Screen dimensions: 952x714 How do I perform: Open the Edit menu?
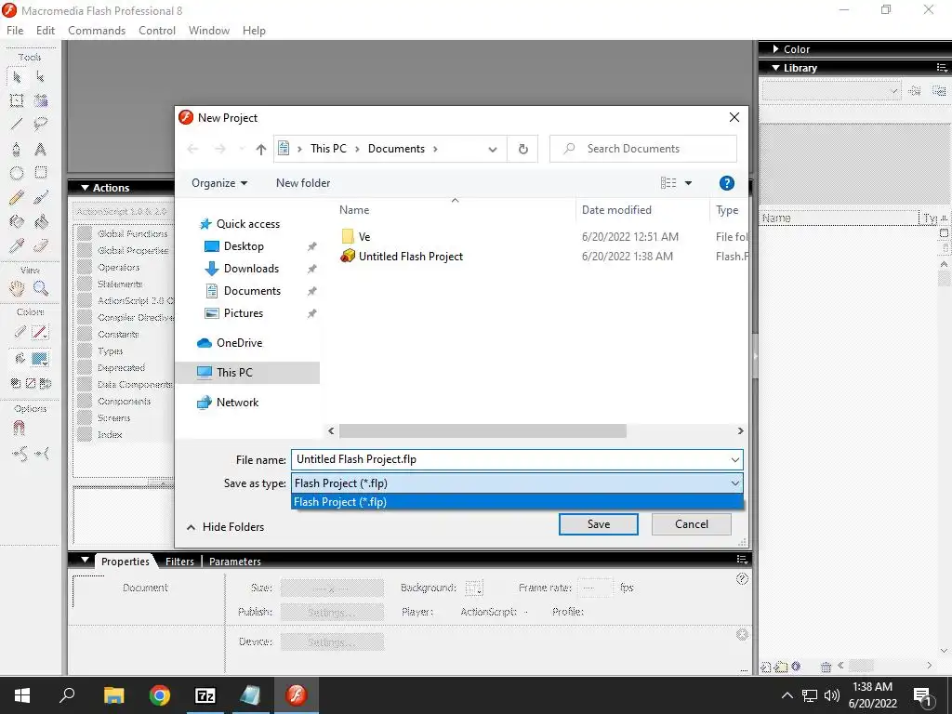pos(46,31)
